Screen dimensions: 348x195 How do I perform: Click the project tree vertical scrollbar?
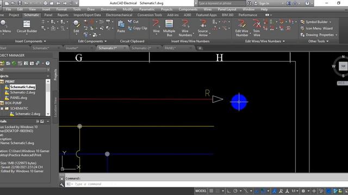coord(48,97)
